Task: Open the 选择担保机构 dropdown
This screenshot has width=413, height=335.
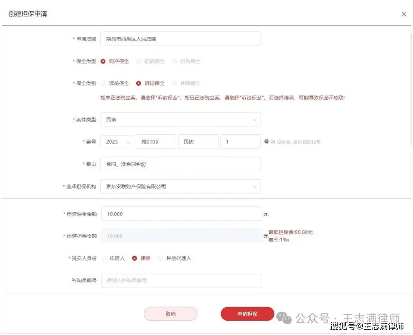Action: click(181, 186)
